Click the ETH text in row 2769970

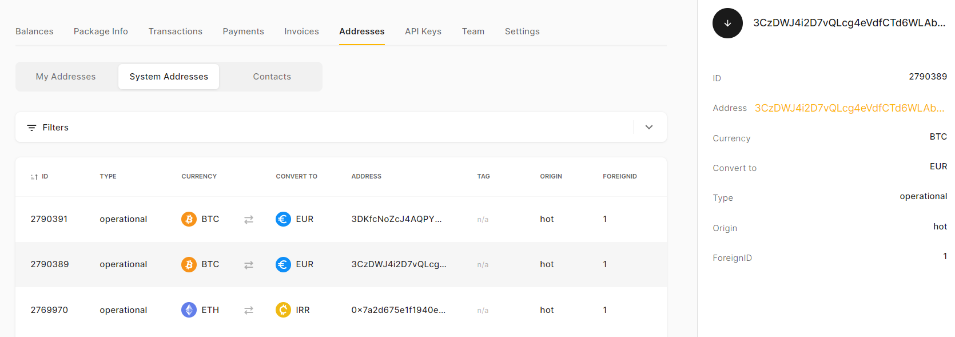pos(210,310)
